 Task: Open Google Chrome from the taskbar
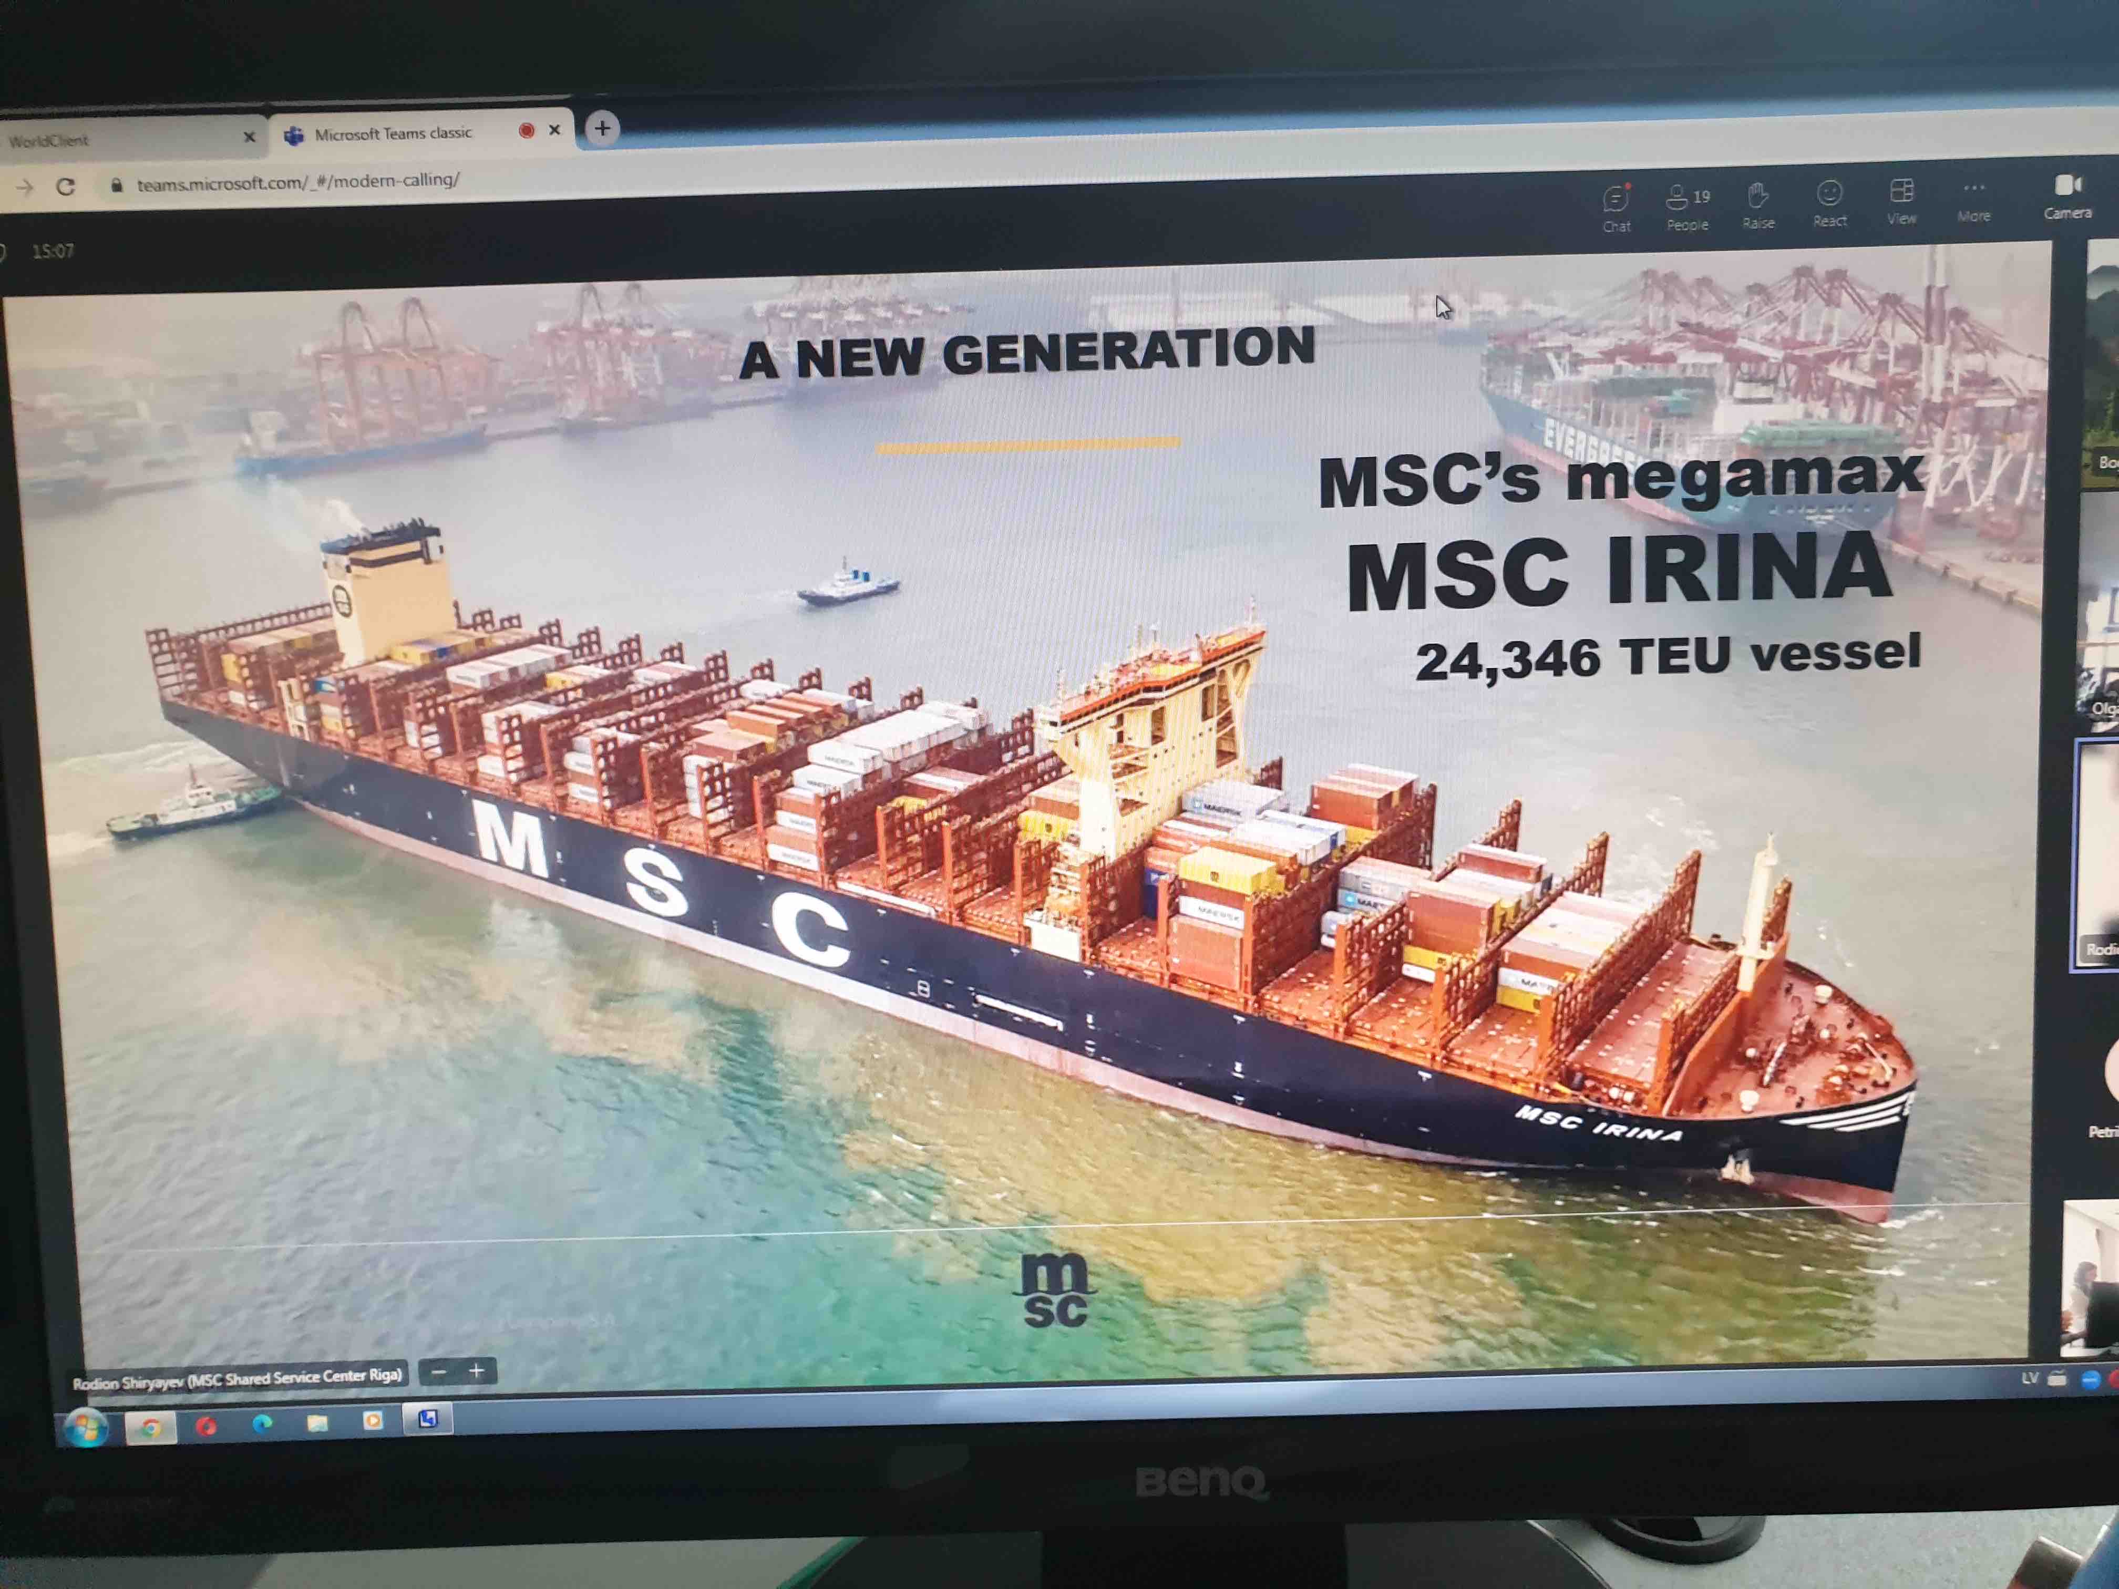coord(150,1427)
